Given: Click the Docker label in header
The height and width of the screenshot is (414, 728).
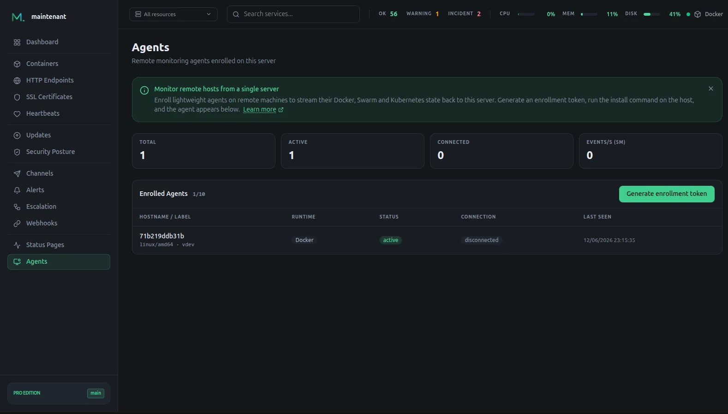Looking at the screenshot, I should coord(714,14).
